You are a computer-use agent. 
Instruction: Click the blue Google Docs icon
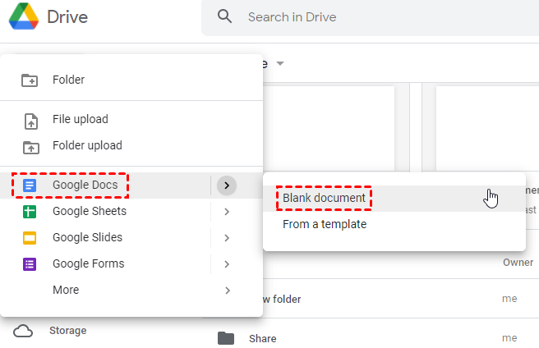pos(30,185)
